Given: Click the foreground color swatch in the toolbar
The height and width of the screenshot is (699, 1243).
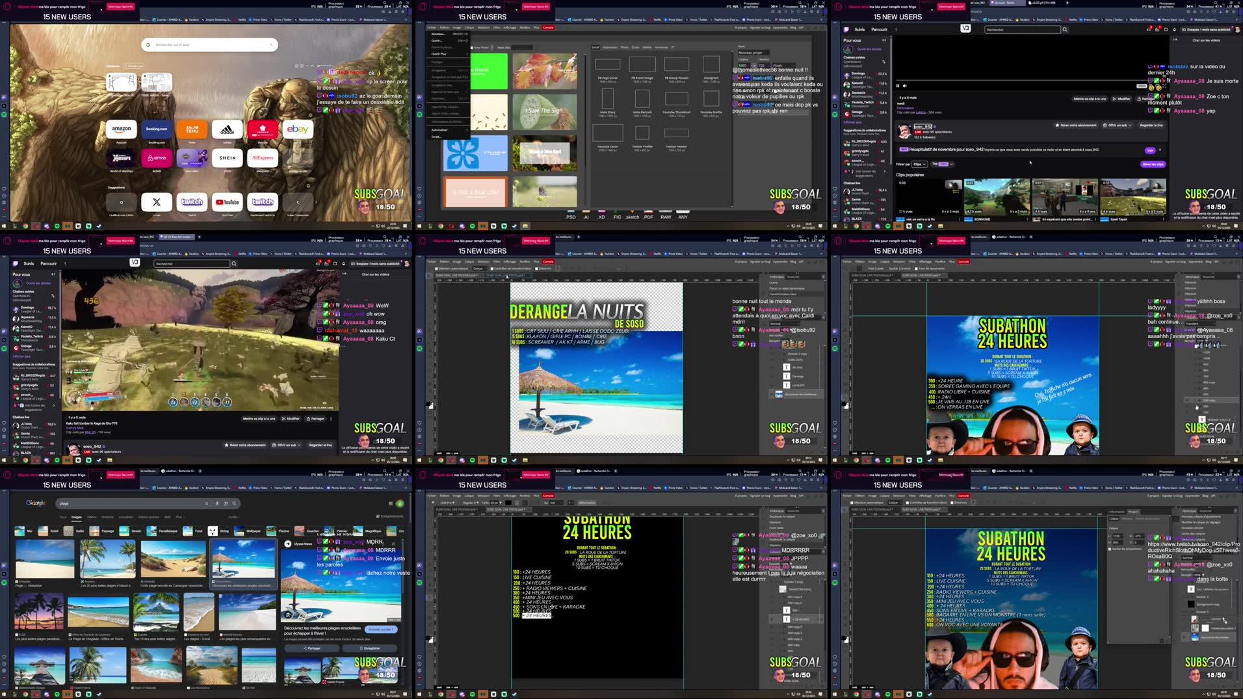Looking at the screenshot, I should 428,404.
